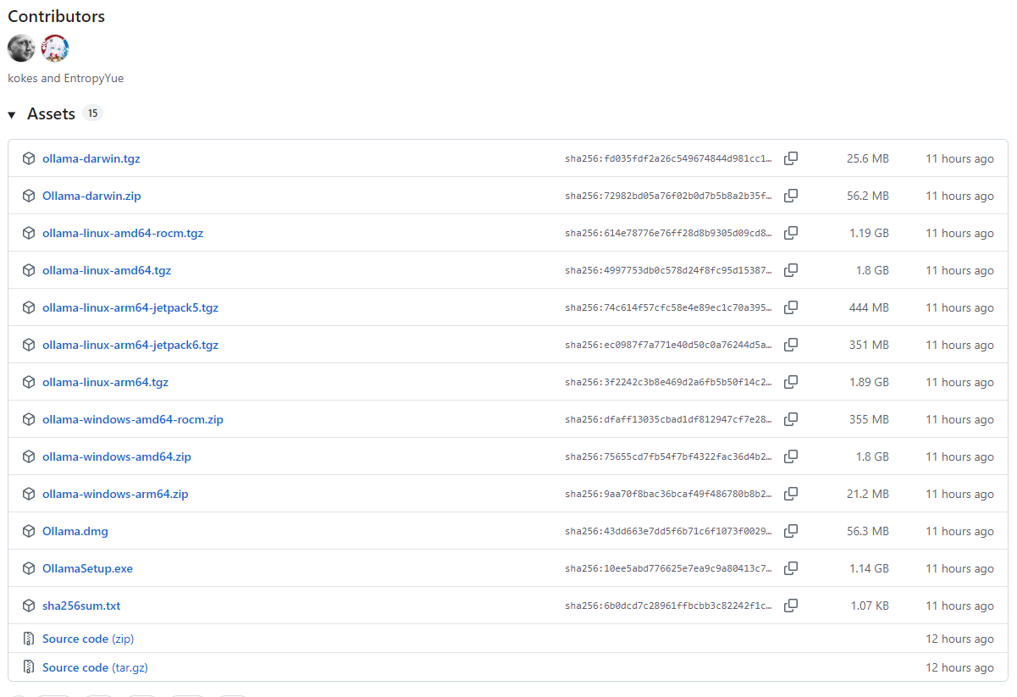Click the 1.89 GB size of ollama-linux-arm64.tgz

pyautogui.click(x=870, y=382)
